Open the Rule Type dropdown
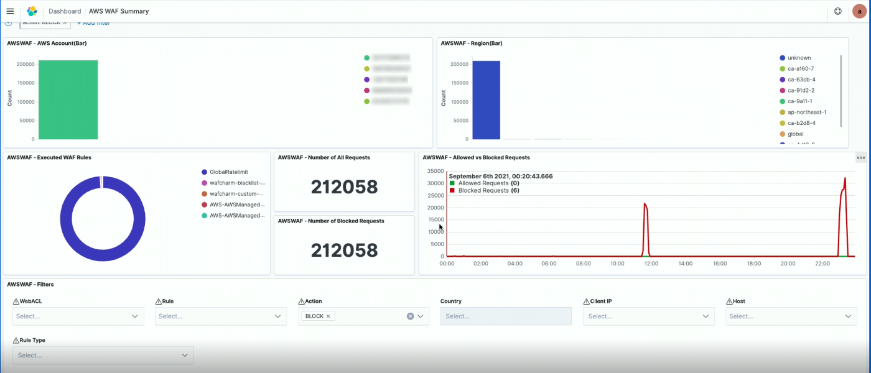Screen dimensions: 871x373 point(103,356)
